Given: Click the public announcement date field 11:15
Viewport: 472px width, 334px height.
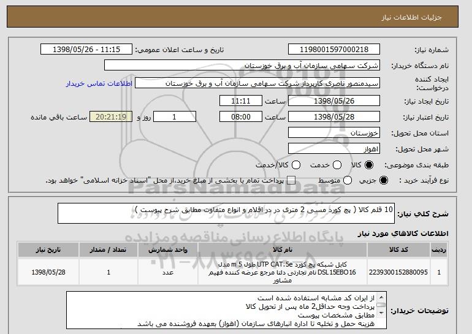Looking at the screenshot, I should 86,50.
